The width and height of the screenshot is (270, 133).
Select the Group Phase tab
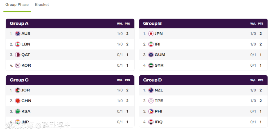(x=17, y=4)
